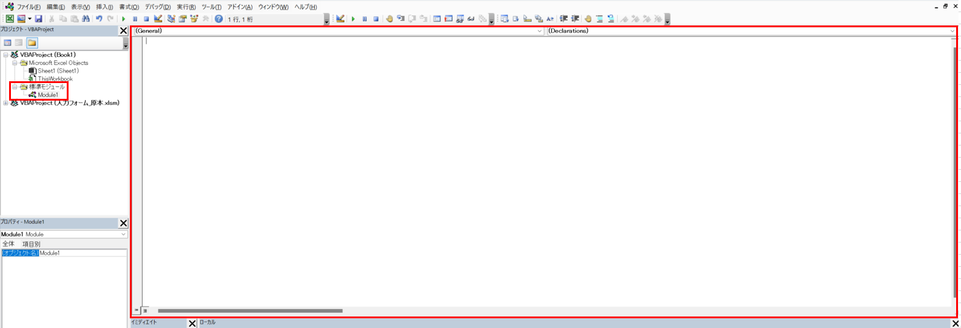This screenshot has height=328, width=961.
Task: Click the (オブジェクト名) value field Module1
Action: tap(83, 253)
